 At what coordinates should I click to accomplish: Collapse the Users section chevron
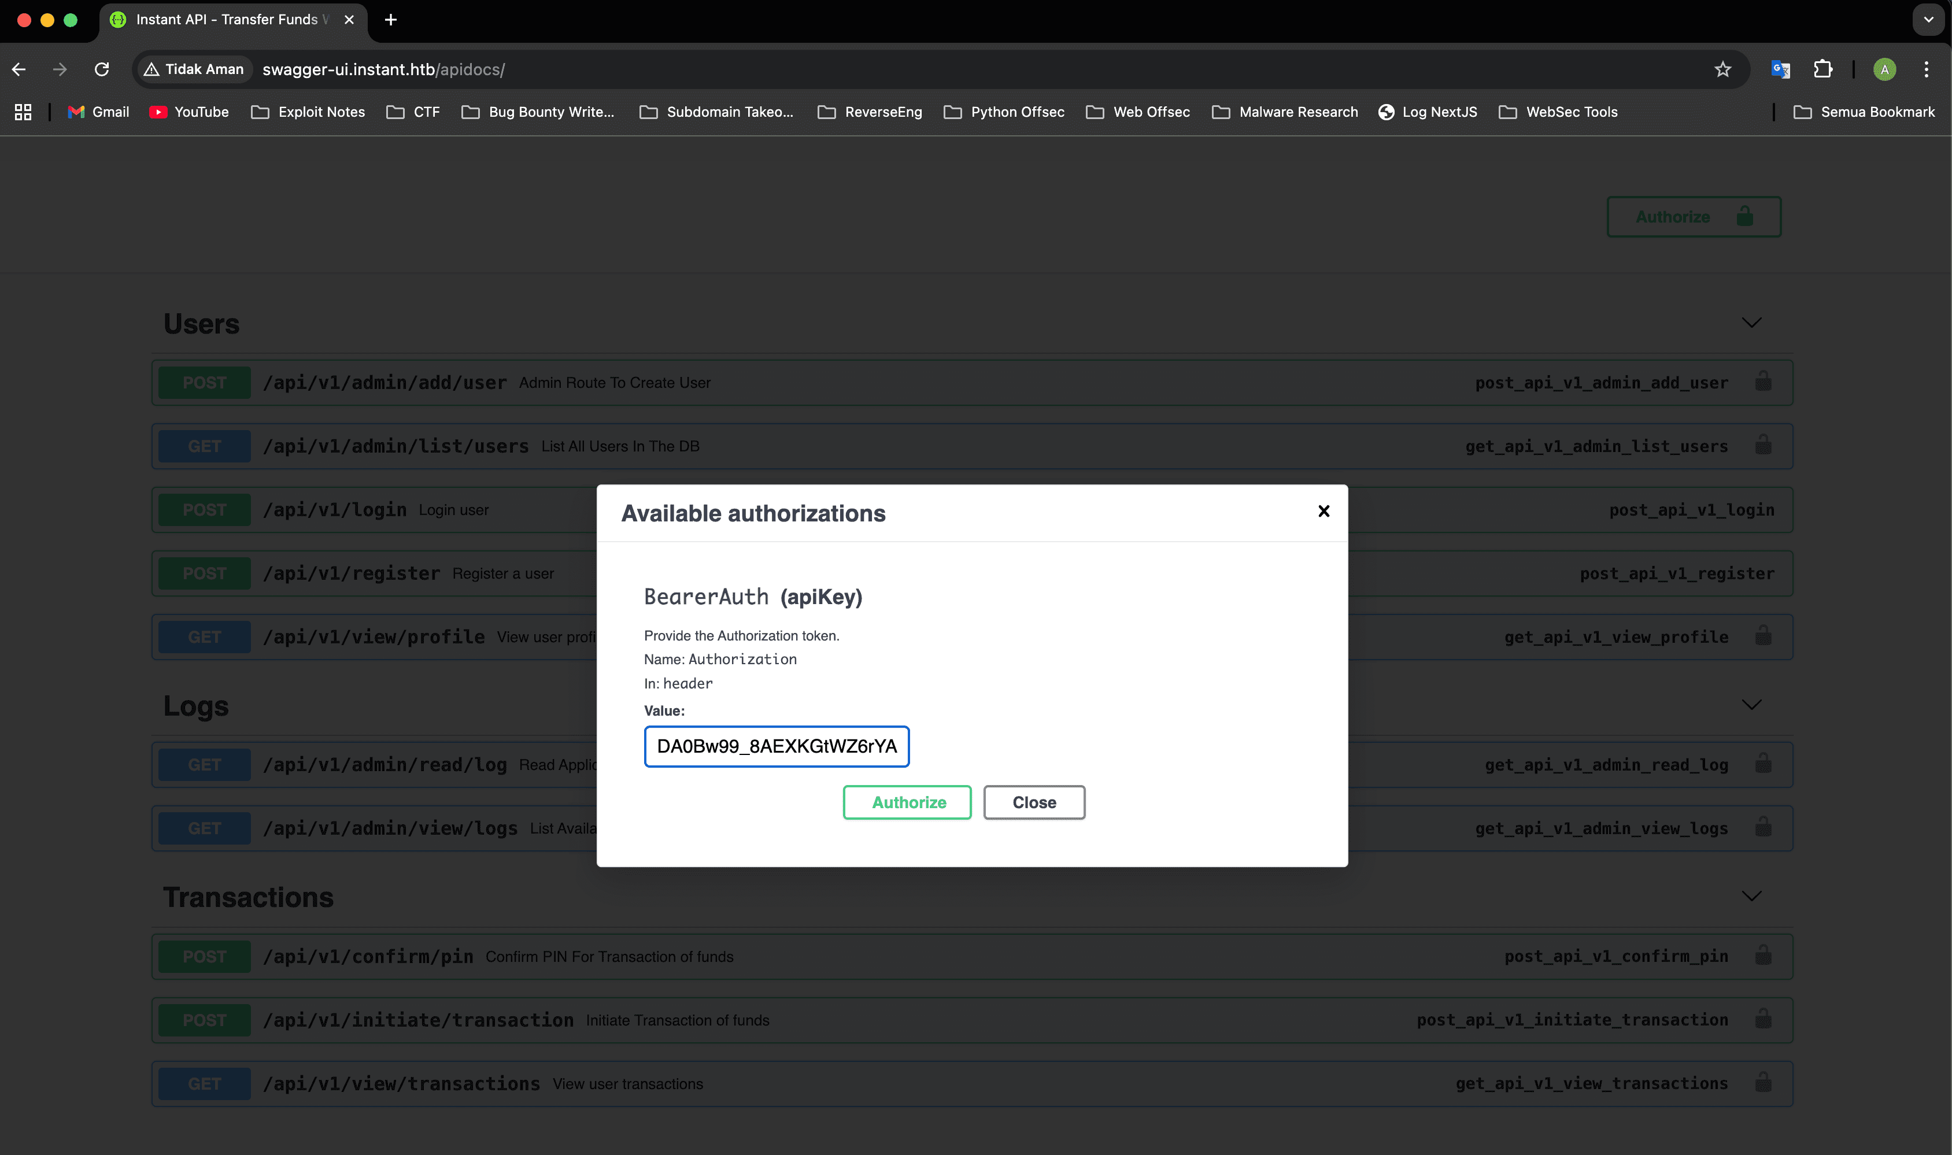[1751, 322]
